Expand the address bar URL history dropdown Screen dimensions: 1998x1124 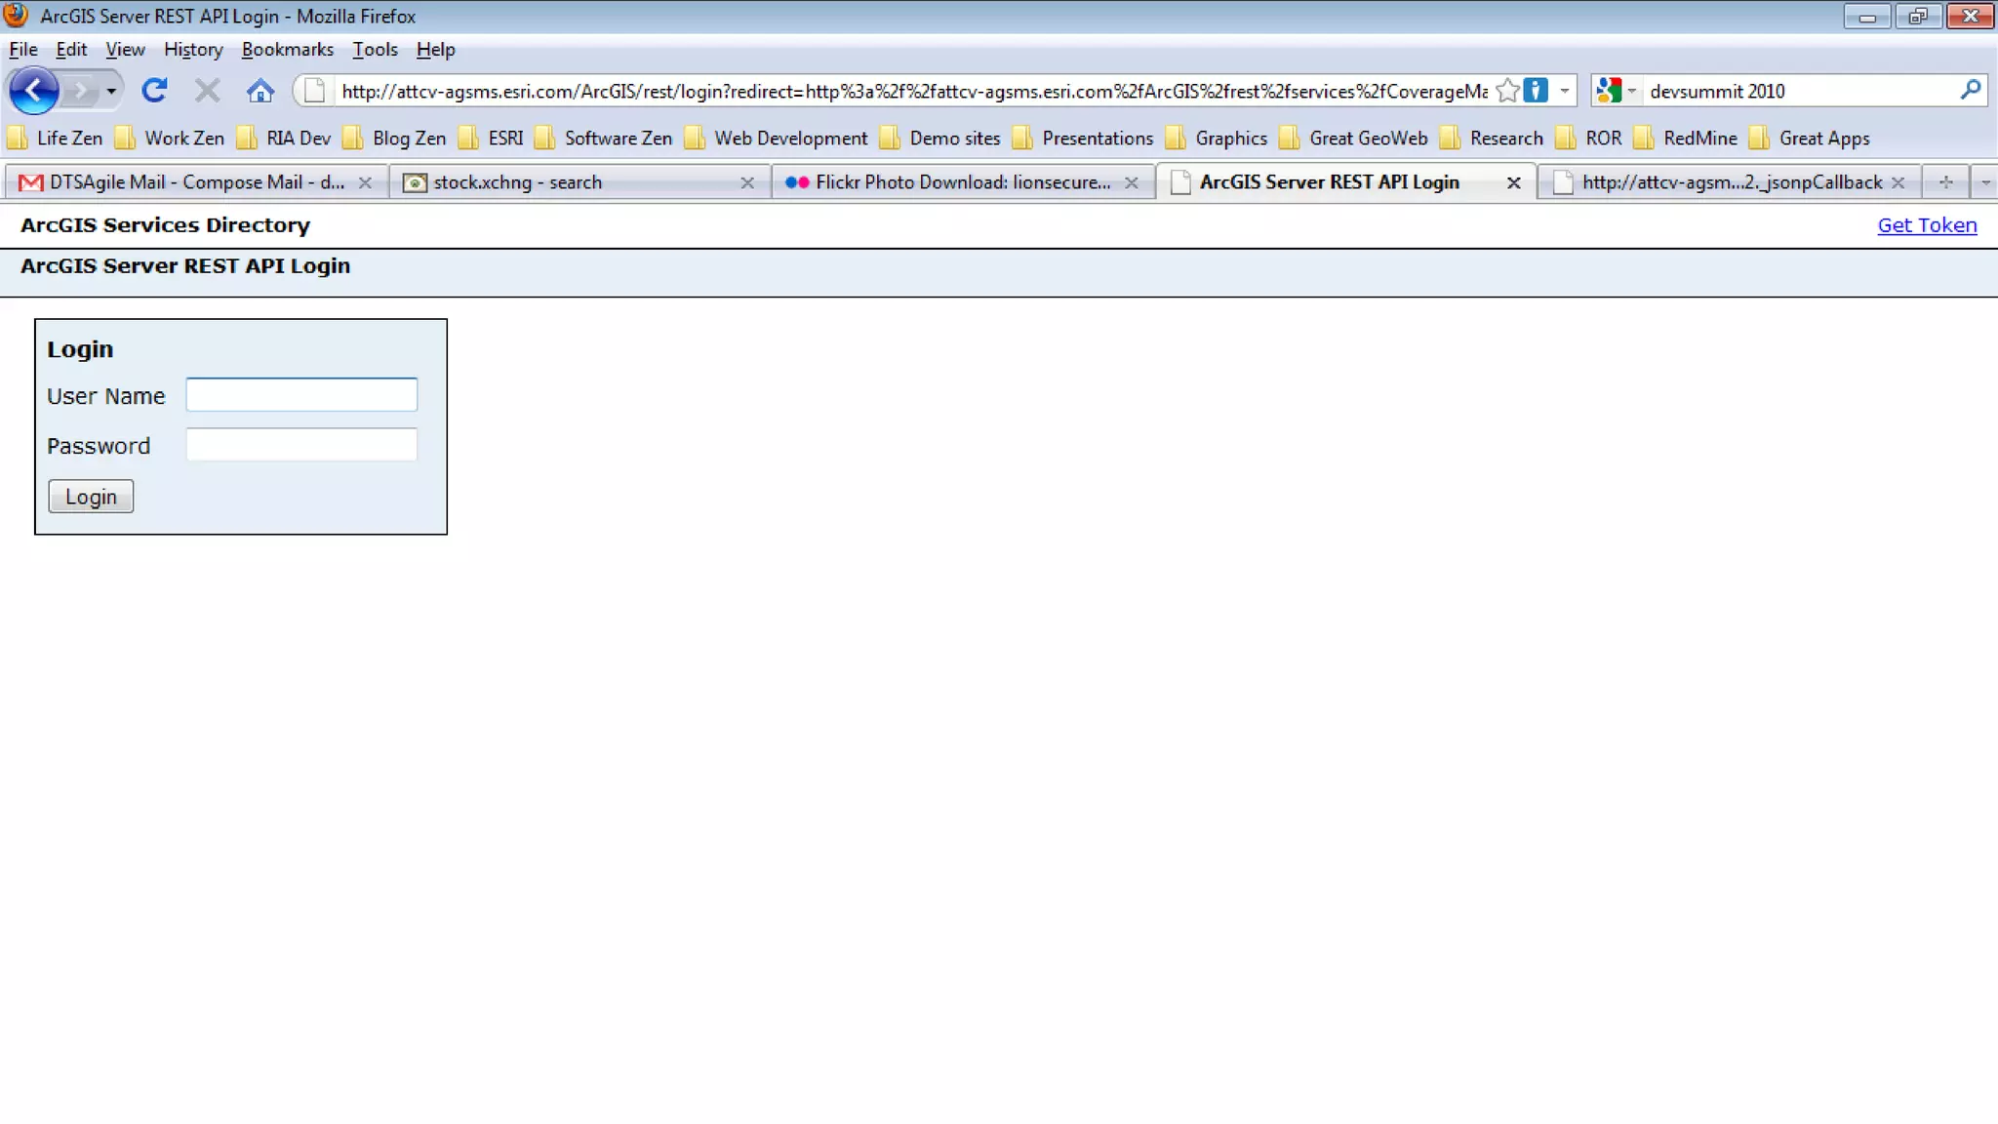tap(1564, 91)
